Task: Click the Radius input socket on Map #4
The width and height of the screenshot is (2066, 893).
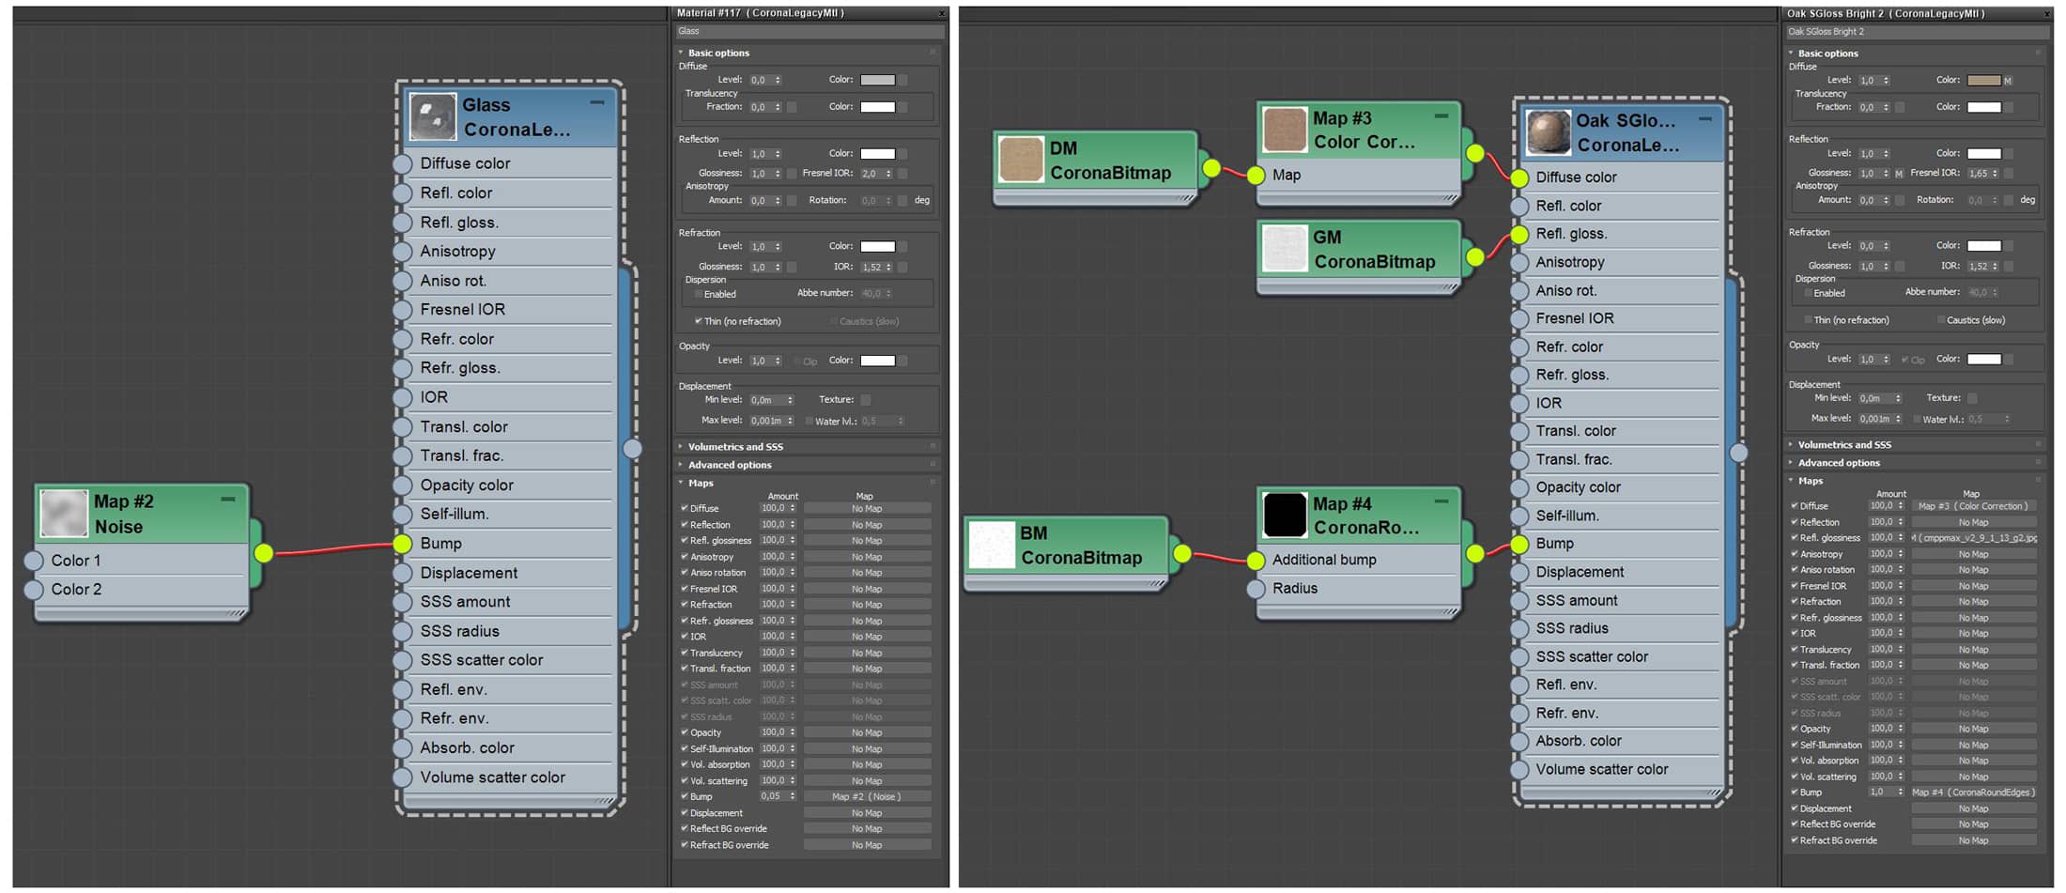Action: pyautogui.click(x=1257, y=589)
